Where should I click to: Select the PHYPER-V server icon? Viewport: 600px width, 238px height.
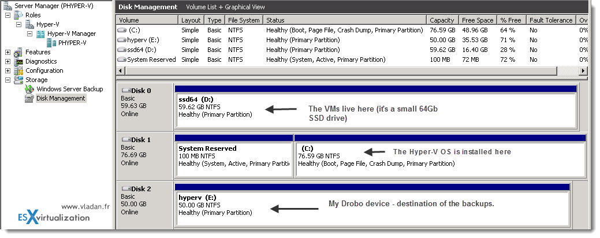pos(51,43)
